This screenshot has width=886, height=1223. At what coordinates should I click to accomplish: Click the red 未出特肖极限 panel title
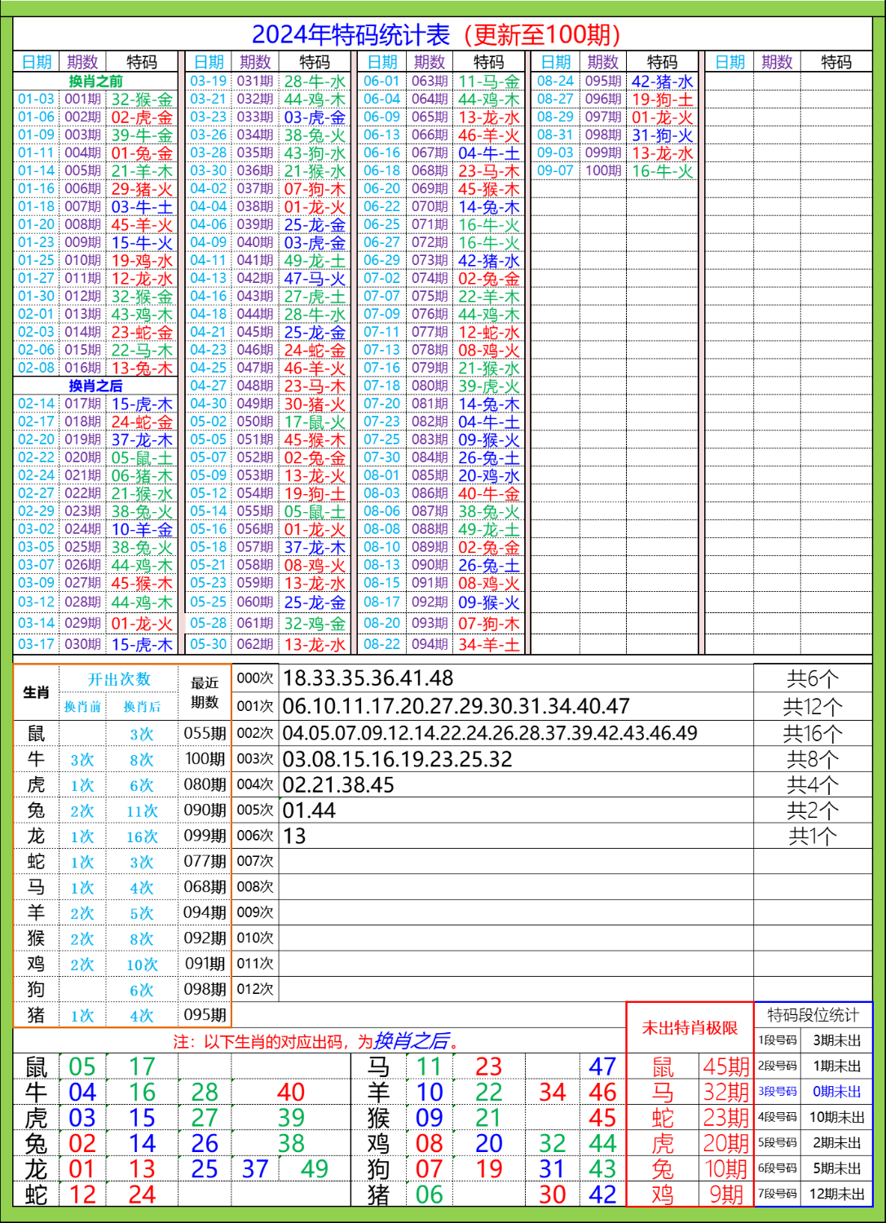[690, 1029]
